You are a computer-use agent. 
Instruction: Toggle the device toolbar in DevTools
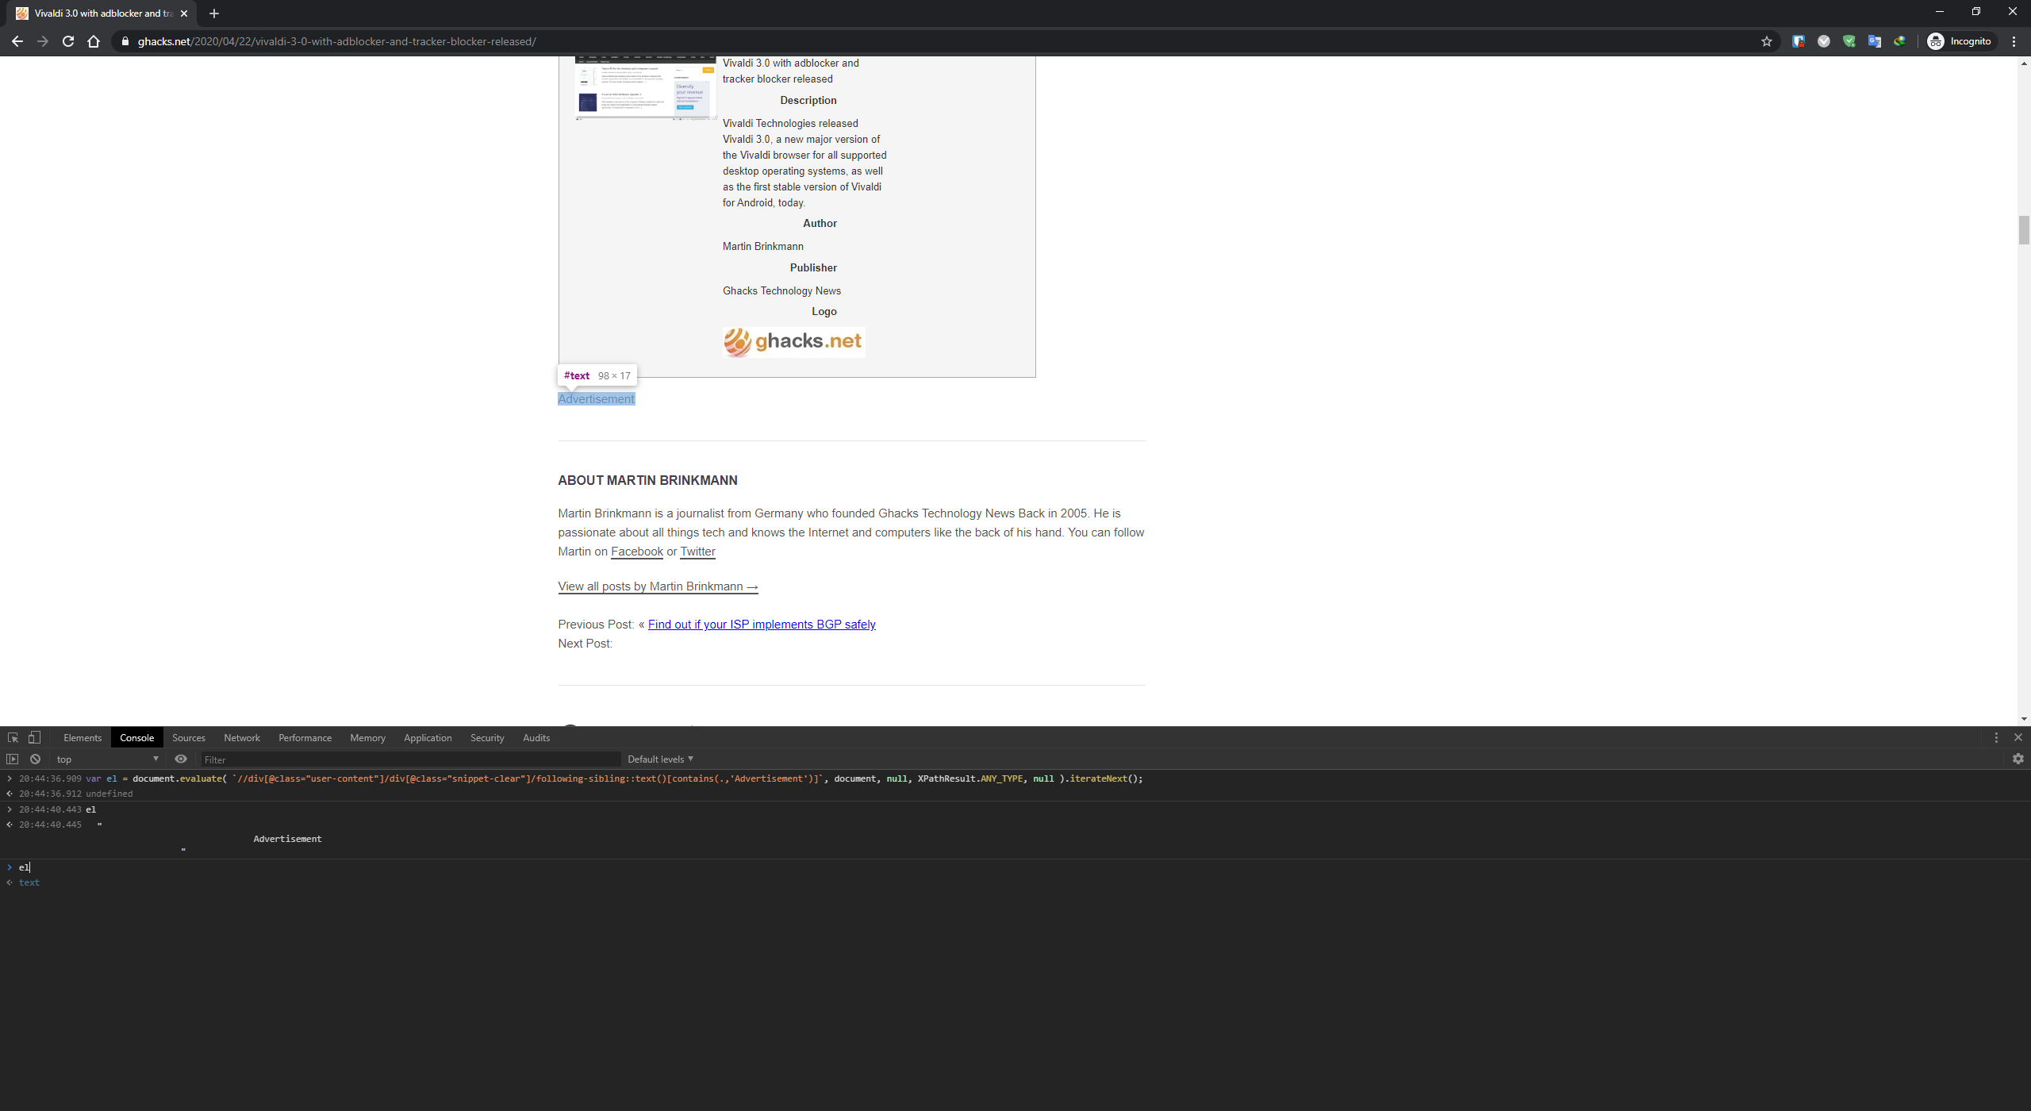click(x=34, y=737)
